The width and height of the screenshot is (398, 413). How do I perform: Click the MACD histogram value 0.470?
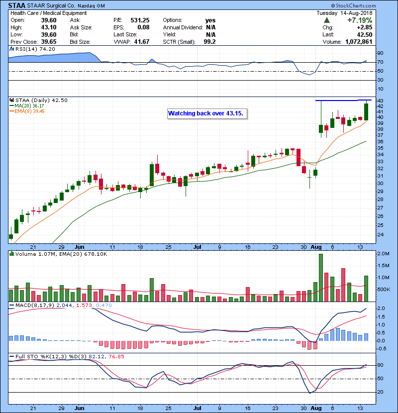coord(104,306)
